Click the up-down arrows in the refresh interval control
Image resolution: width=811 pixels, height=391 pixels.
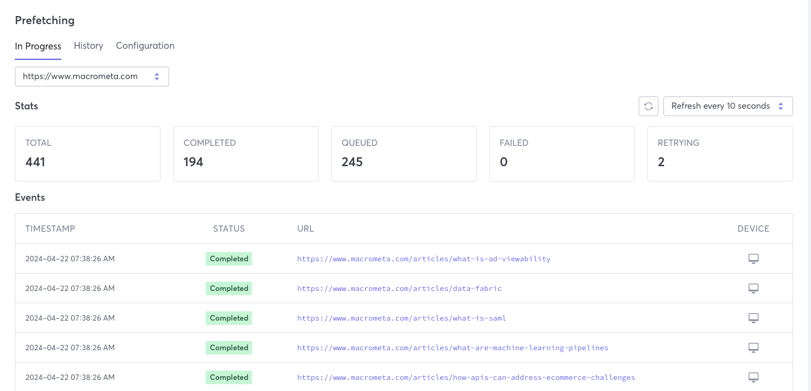781,106
